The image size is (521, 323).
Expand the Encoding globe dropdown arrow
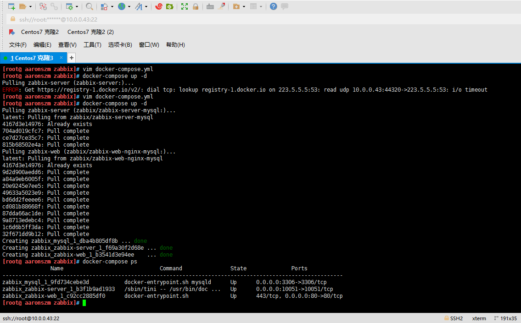pos(129,6)
